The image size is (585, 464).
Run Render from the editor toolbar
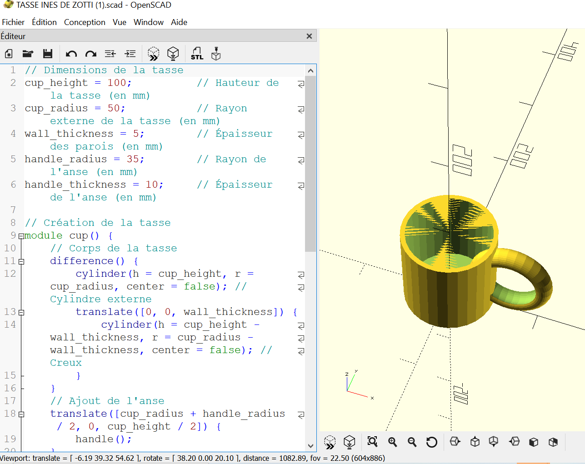[x=173, y=54]
